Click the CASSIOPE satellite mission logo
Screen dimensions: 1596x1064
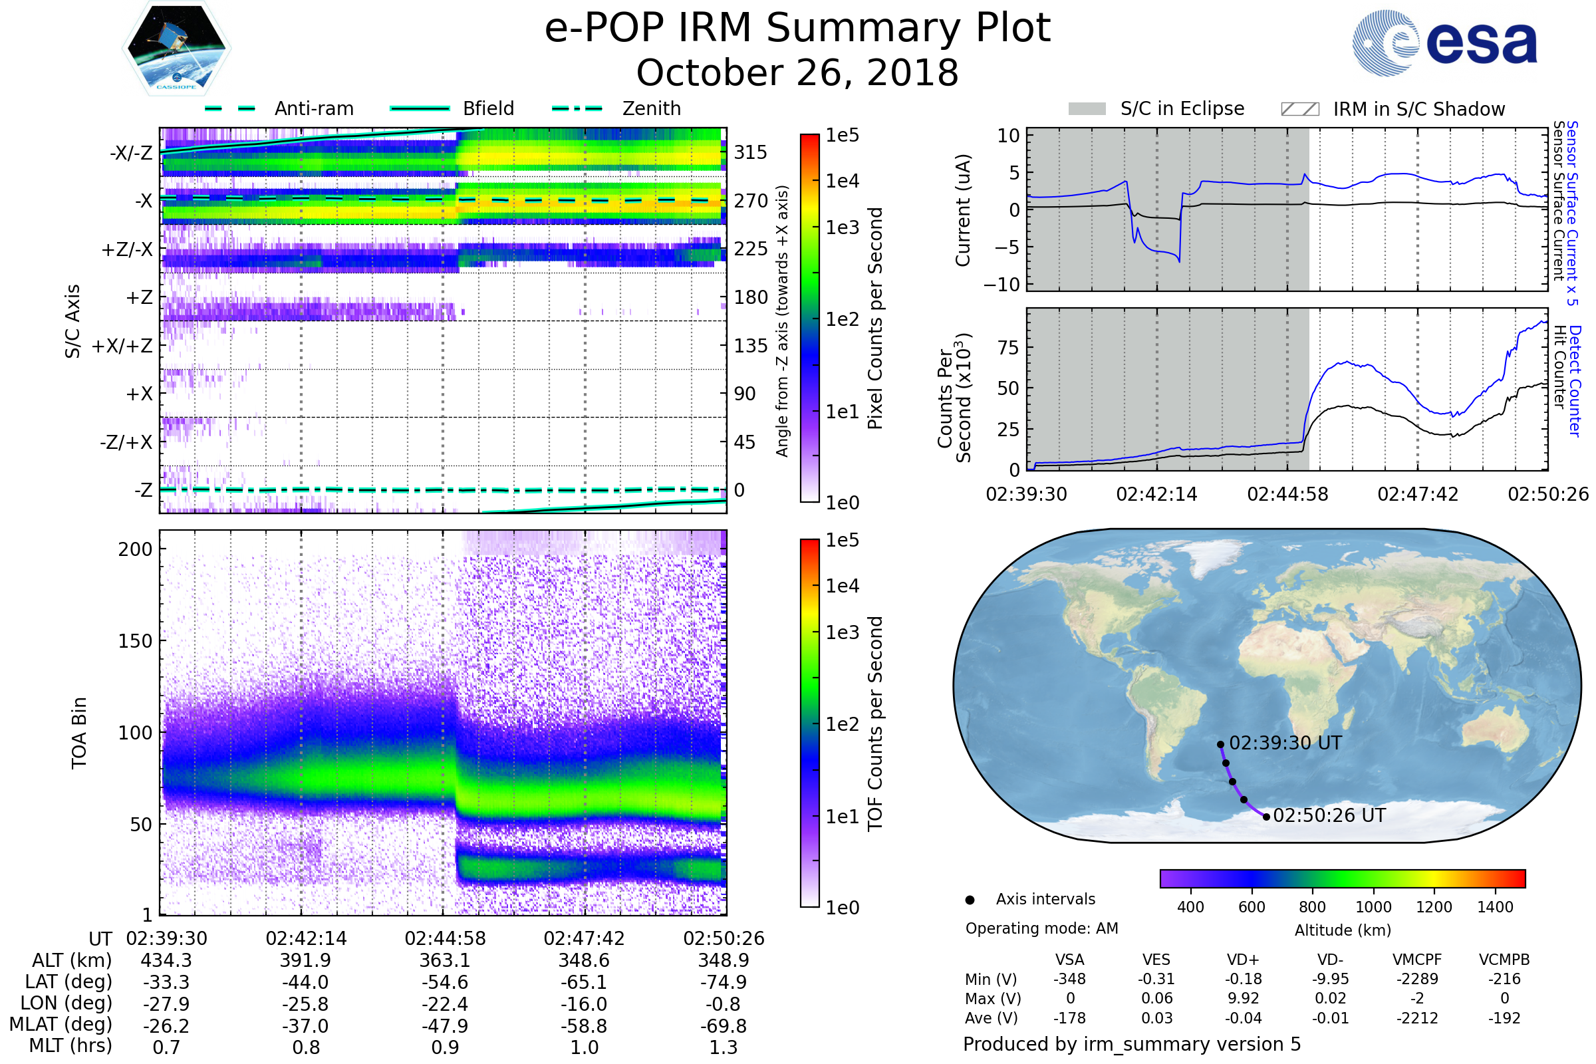(176, 49)
